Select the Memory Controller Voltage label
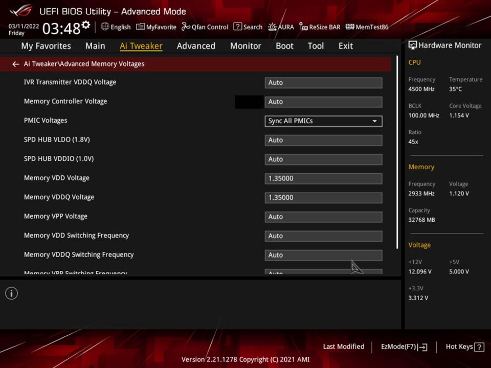The width and height of the screenshot is (491, 368). pos(65,101)
